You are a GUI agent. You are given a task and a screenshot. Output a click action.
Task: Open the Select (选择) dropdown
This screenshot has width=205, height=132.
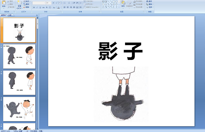pos(150,7)
